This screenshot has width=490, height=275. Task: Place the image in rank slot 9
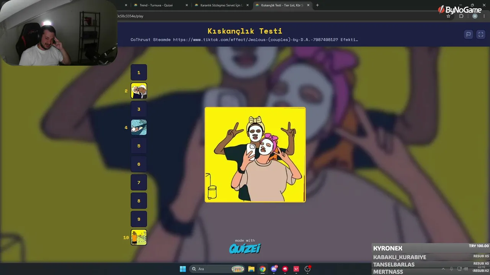click(139, 219)
